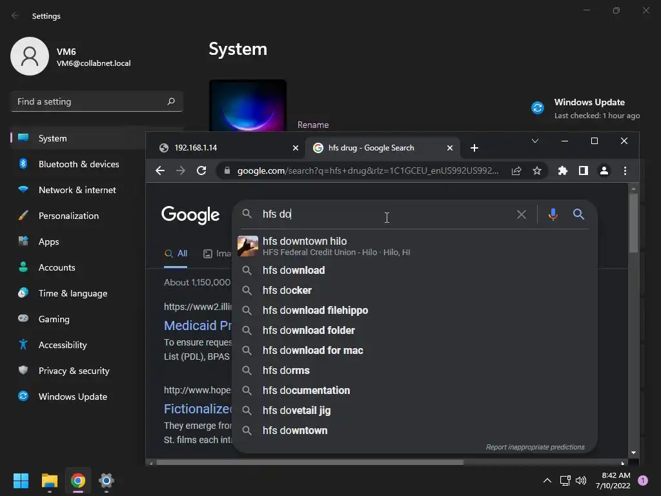This screenshot has width=661, height=496.
Task: Open Network & internet settings
Action: [77, 190]
